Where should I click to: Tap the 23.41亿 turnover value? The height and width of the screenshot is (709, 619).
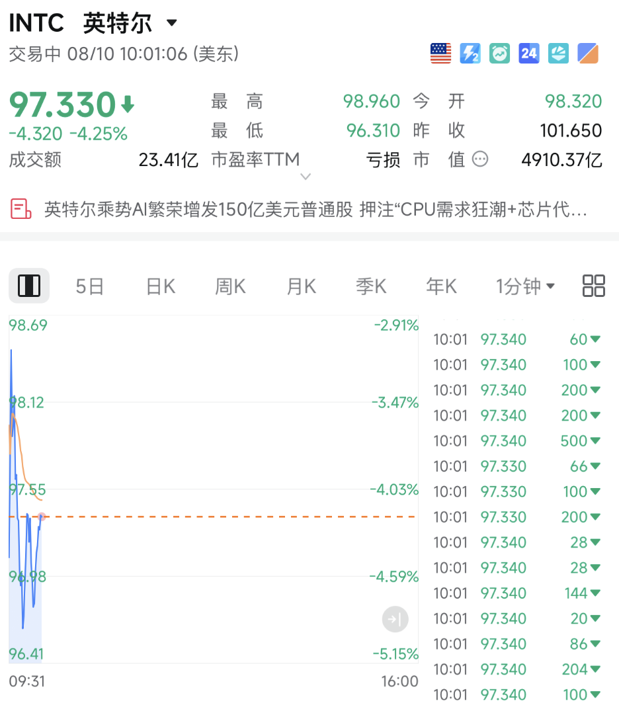168,159
